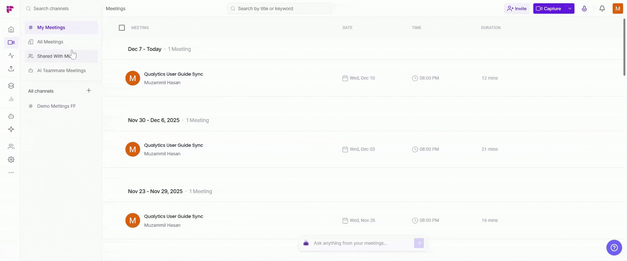Screen dimensions: 627x261
Task: Toggle the select-all meetings checkbox
Action: pyautogui.click(x=122, y=28)
